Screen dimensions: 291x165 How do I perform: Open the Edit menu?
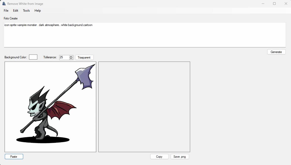point(16,11)
